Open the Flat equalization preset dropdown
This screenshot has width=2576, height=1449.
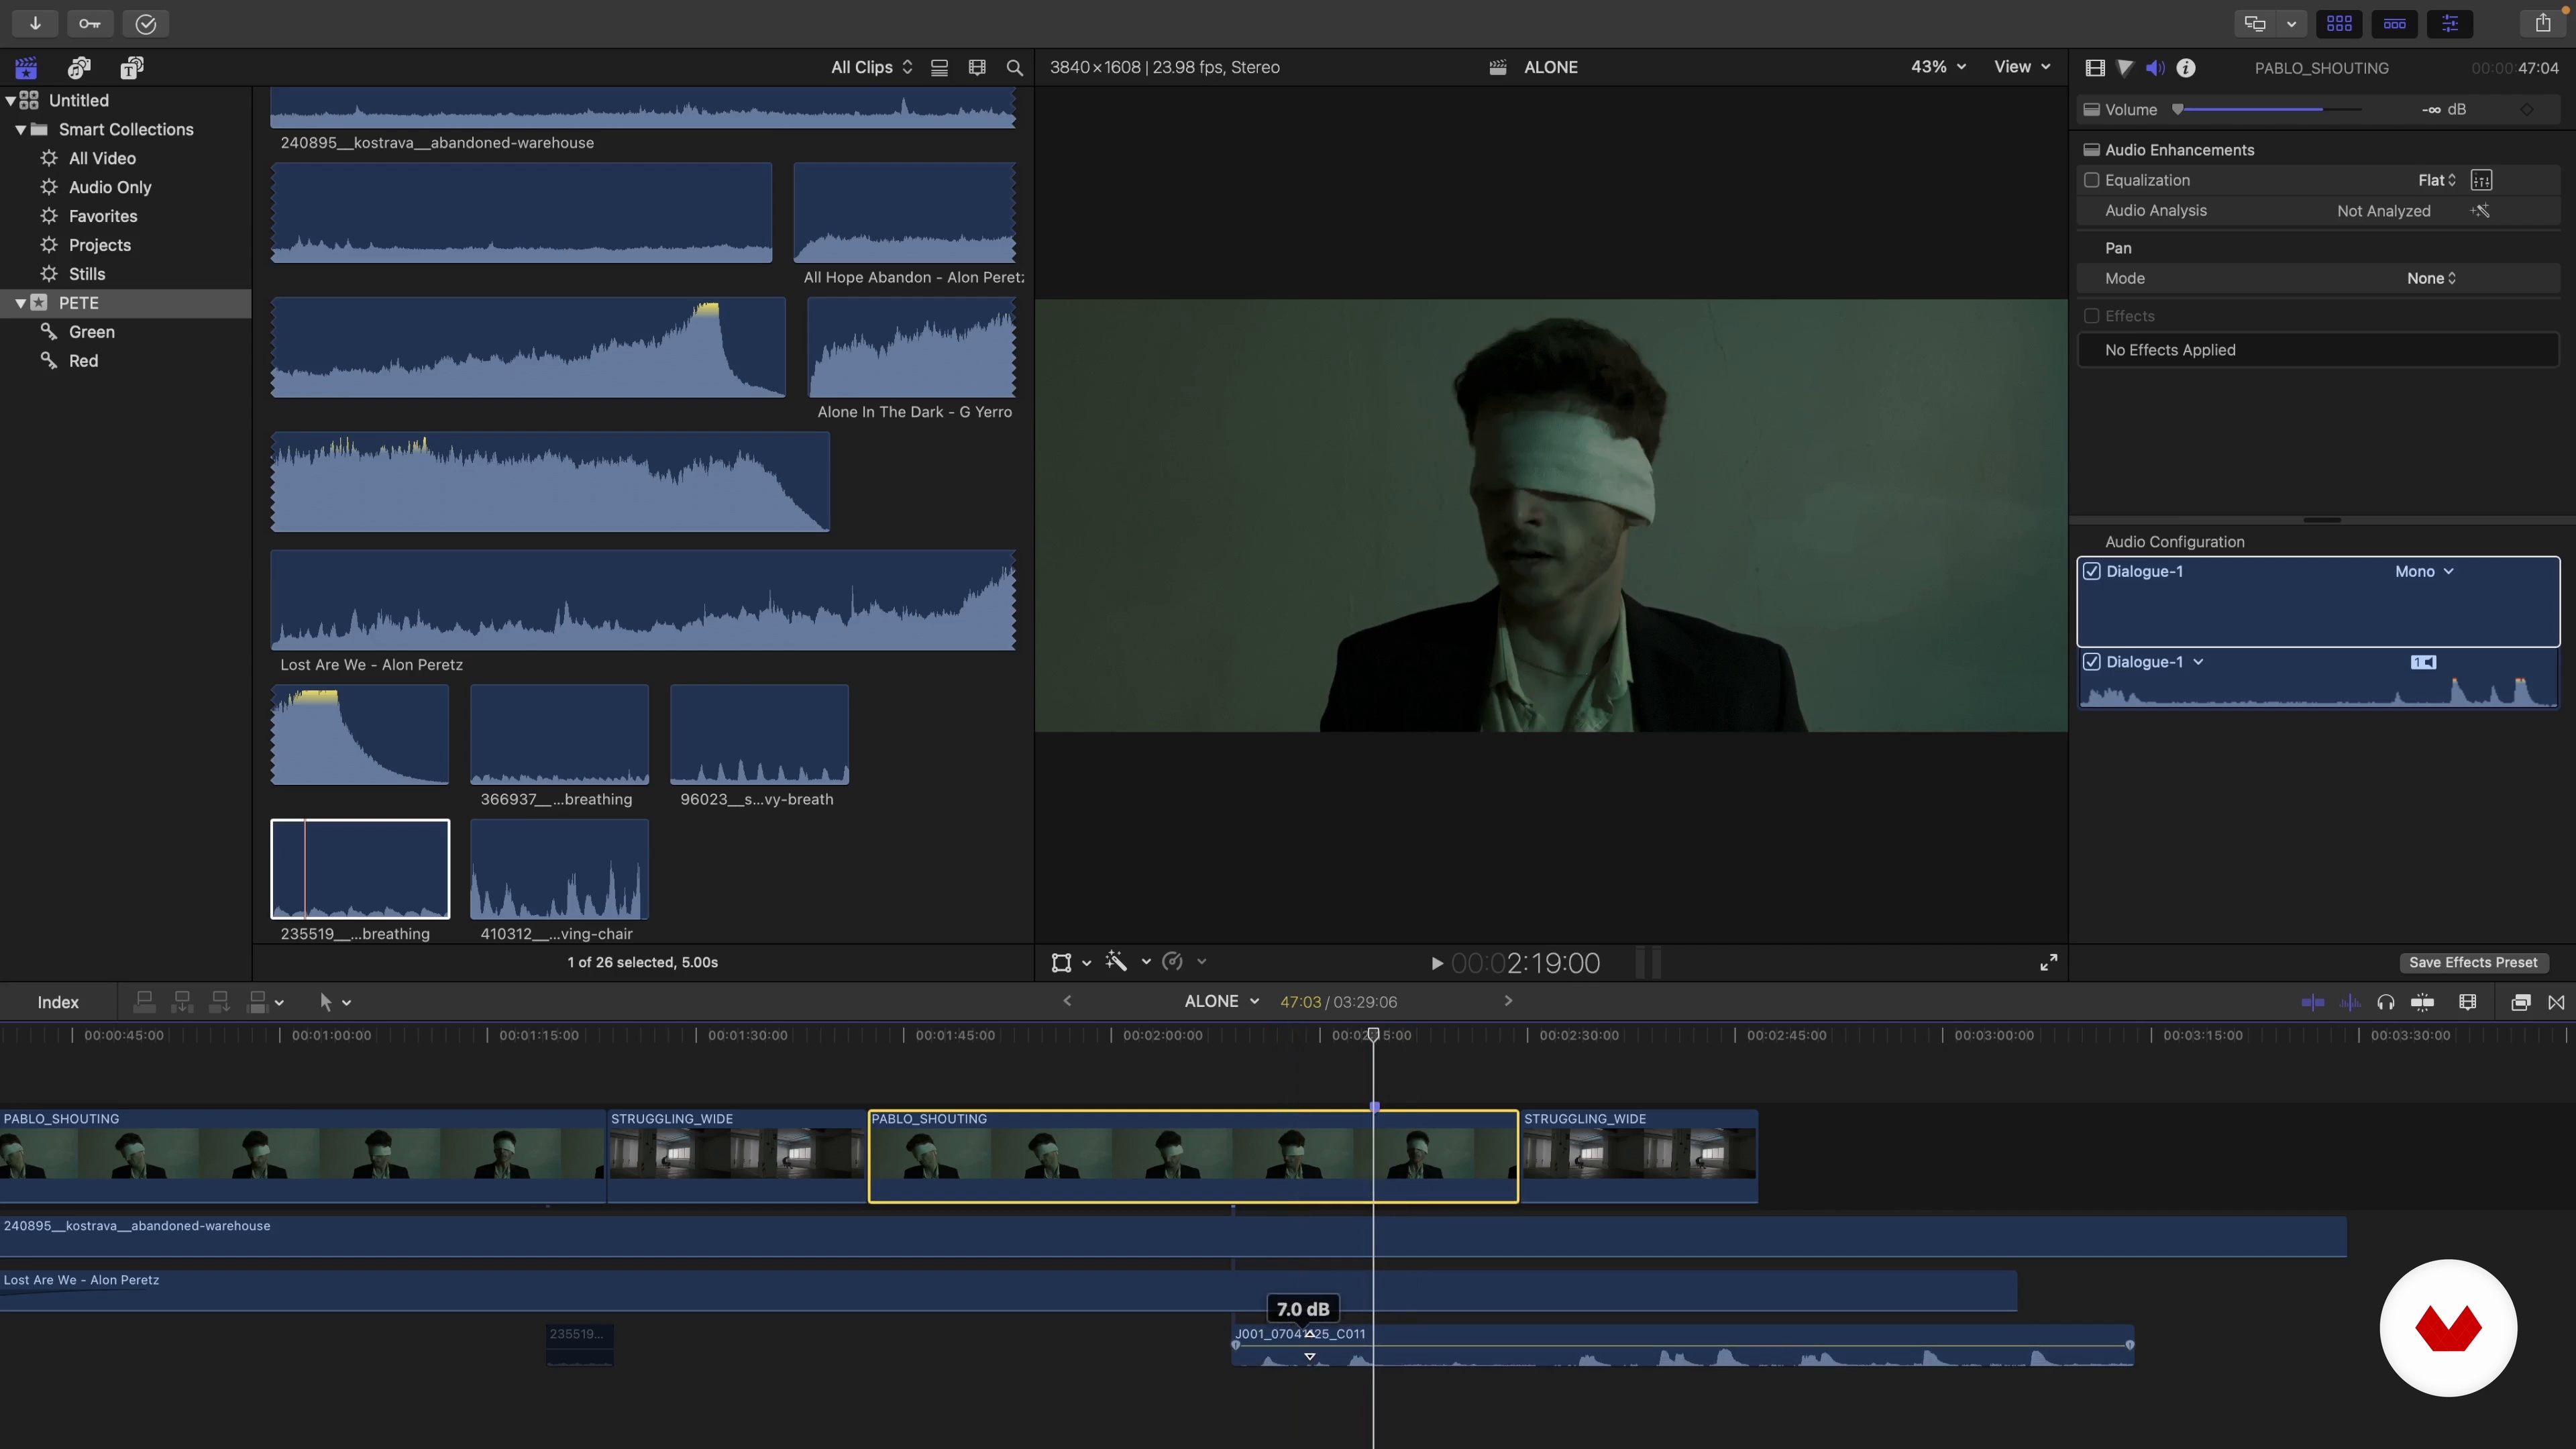pos(2437,180)
